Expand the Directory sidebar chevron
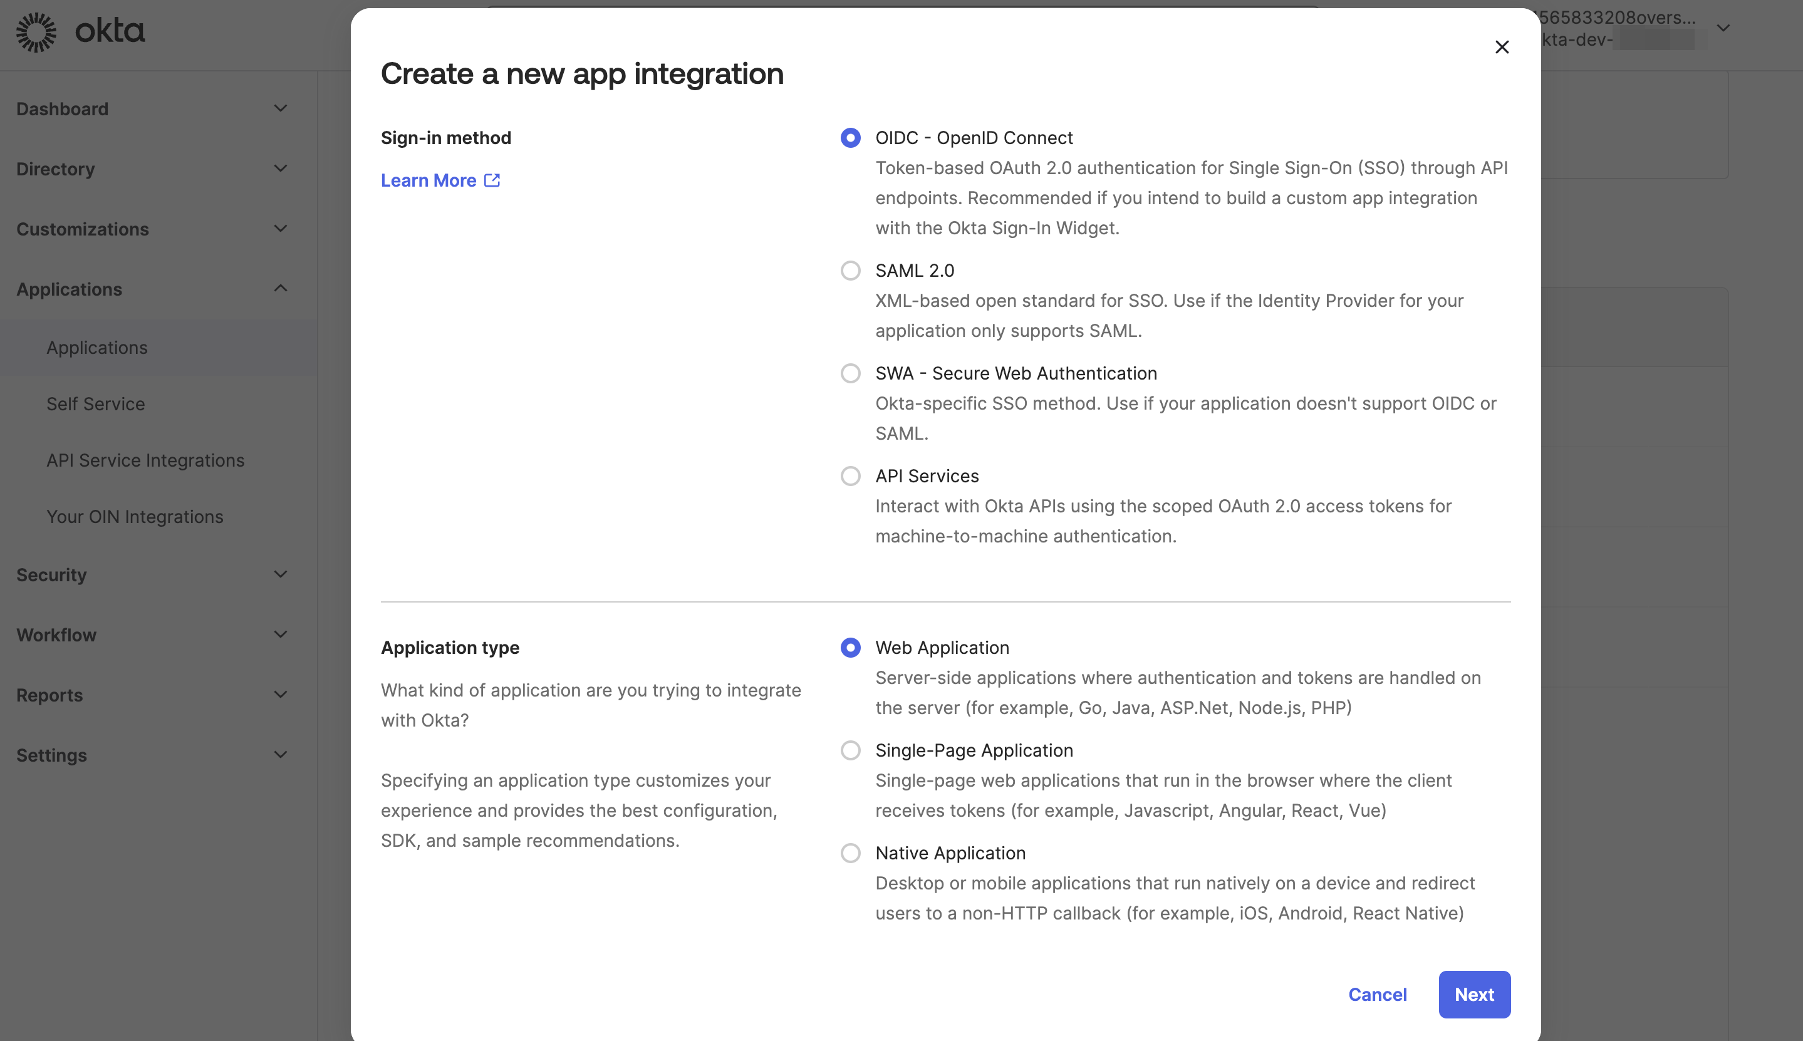The width and height of the screenshot is (1803, 1041). click(x=281, y=168)
